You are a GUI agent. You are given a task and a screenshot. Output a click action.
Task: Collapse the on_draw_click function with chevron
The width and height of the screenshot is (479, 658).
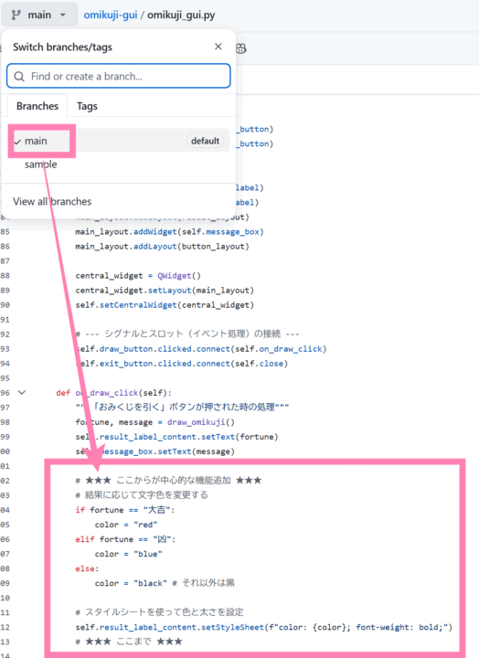(22, 393)
